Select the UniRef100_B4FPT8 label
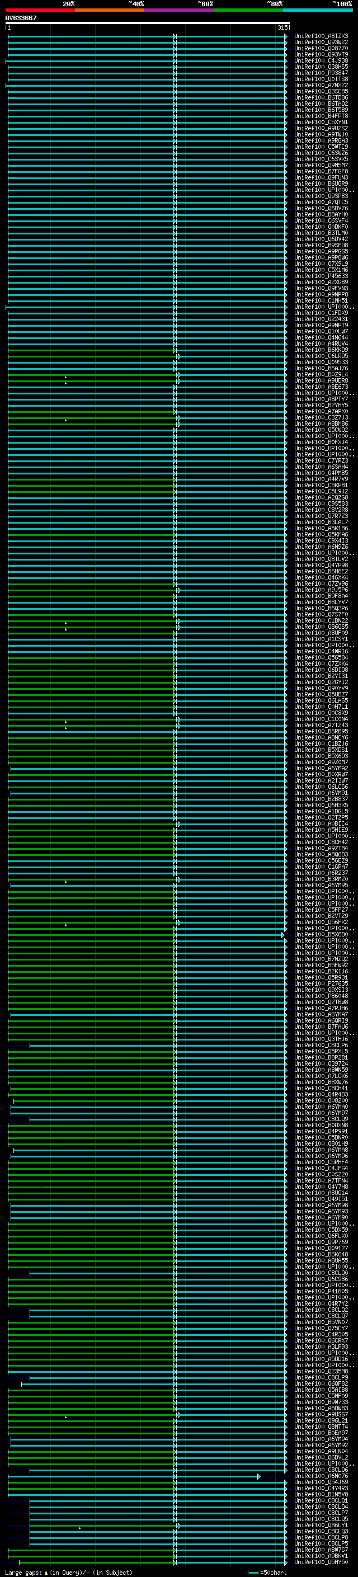 321,116
